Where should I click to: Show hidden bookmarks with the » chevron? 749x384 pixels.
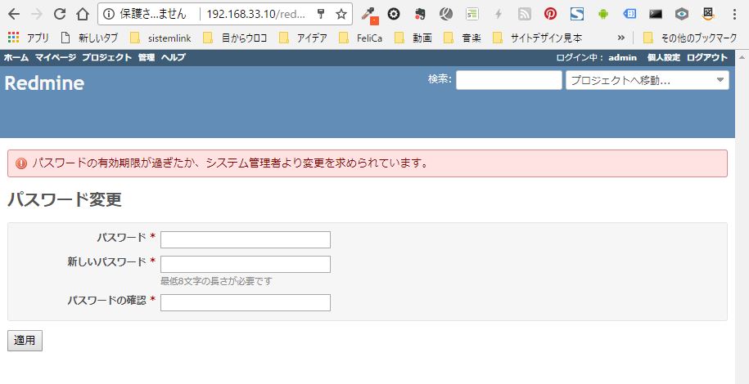point(621,38)
